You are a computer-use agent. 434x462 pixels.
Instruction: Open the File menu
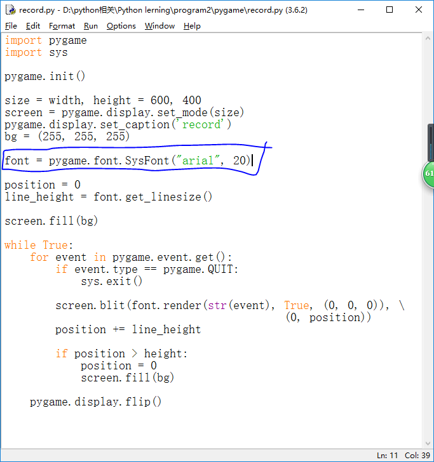point(11,26)
